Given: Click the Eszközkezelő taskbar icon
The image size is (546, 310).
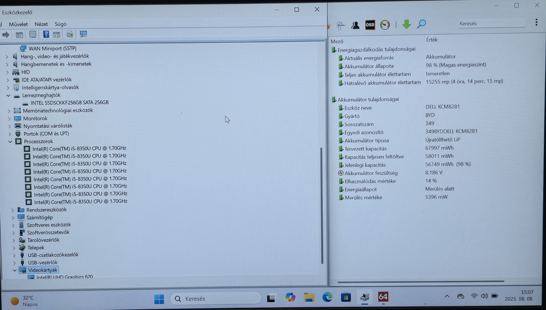Looking at the screenshot, I should pyautogui.click(x=364, y=297).
